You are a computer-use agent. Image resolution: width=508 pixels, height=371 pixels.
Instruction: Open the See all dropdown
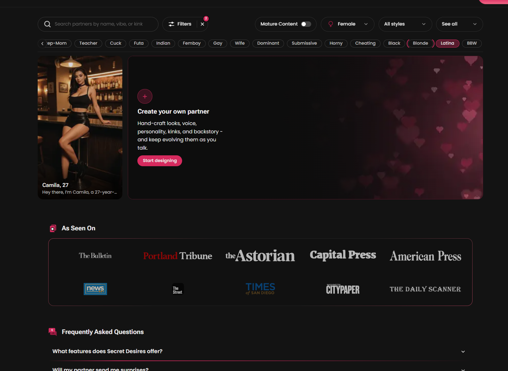[x=459, y=24]
